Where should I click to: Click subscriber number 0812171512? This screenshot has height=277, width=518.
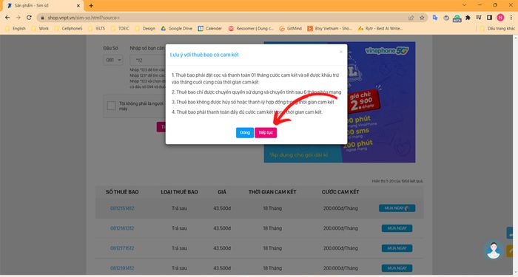point(122,248)
